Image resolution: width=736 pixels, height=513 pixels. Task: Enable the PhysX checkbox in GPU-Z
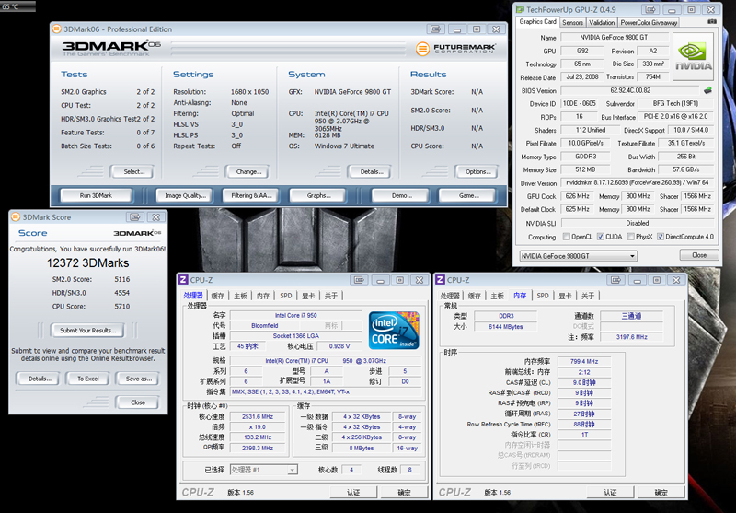pyautogui.click(x=630, y=237)
